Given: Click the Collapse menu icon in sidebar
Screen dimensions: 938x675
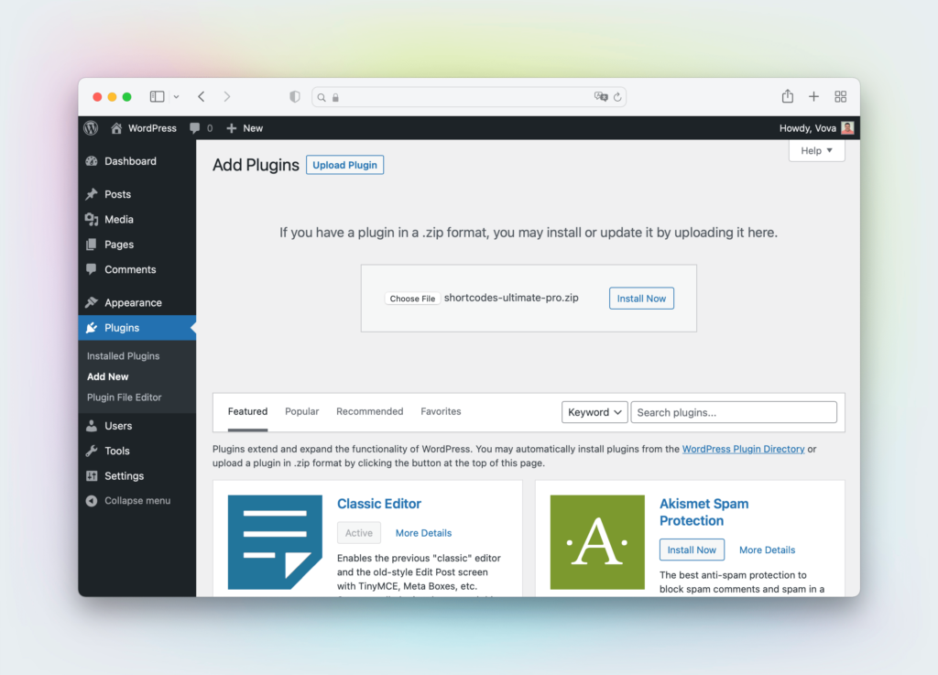Looking at the screenshot, I should 92,501.
